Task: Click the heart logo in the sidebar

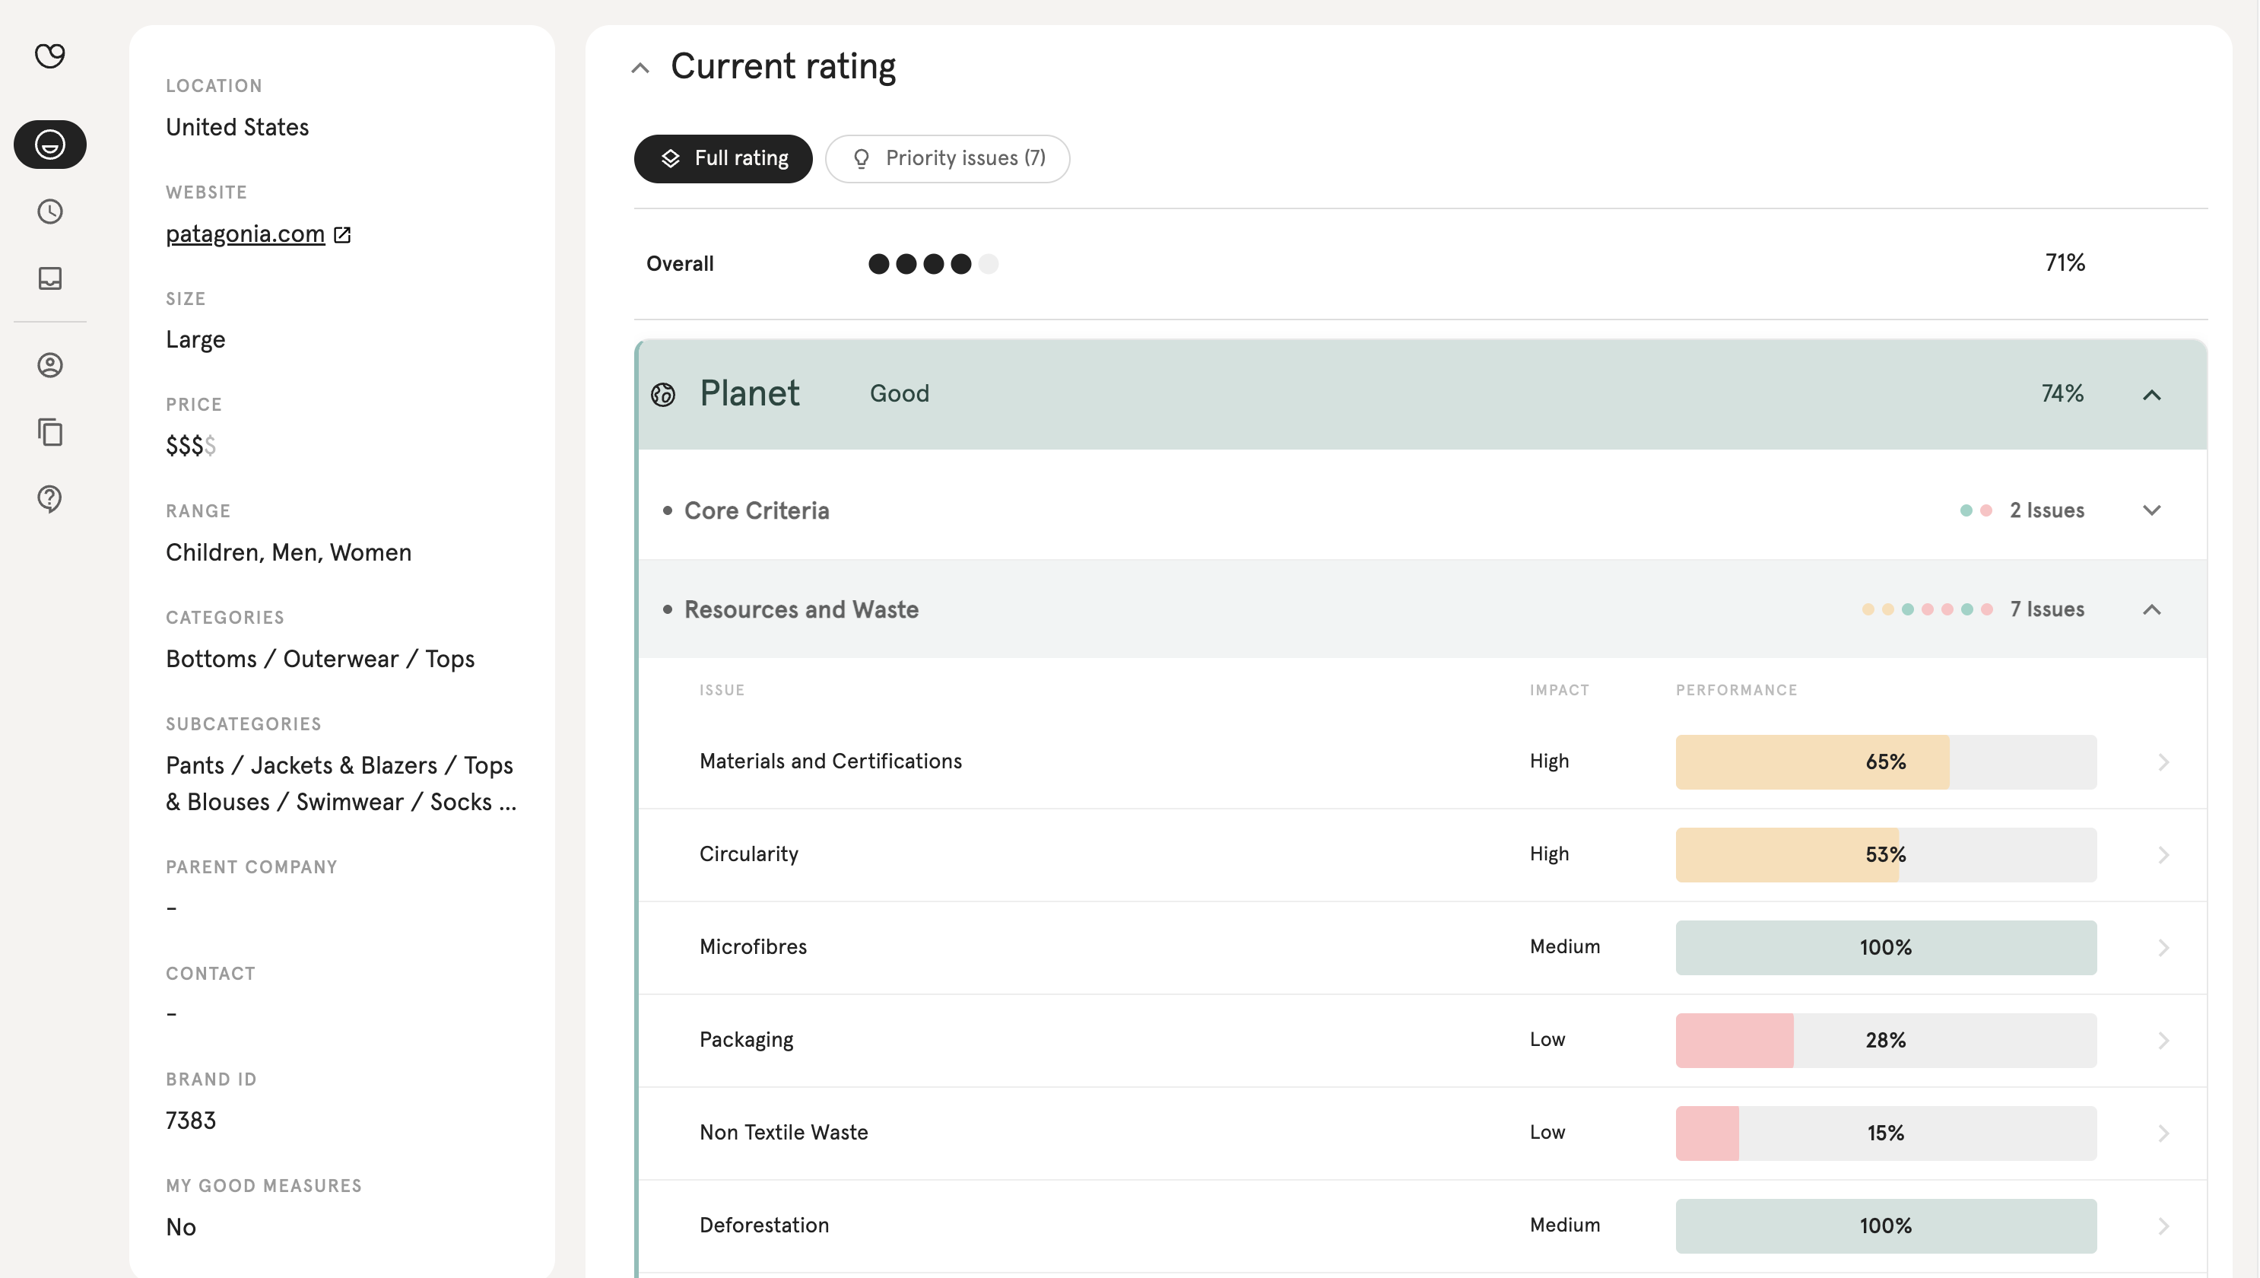Action: (x=50, y=56)
